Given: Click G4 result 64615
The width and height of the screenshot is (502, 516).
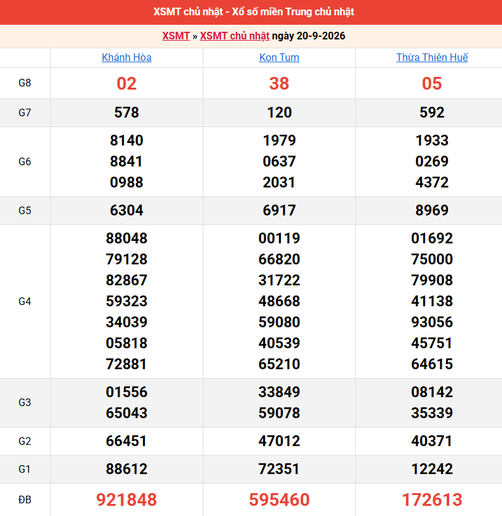Looking at the screenshot, I should click(432, 365).
